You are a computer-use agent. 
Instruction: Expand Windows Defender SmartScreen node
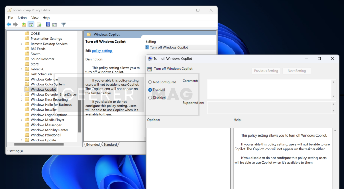(x=22, y=95)
